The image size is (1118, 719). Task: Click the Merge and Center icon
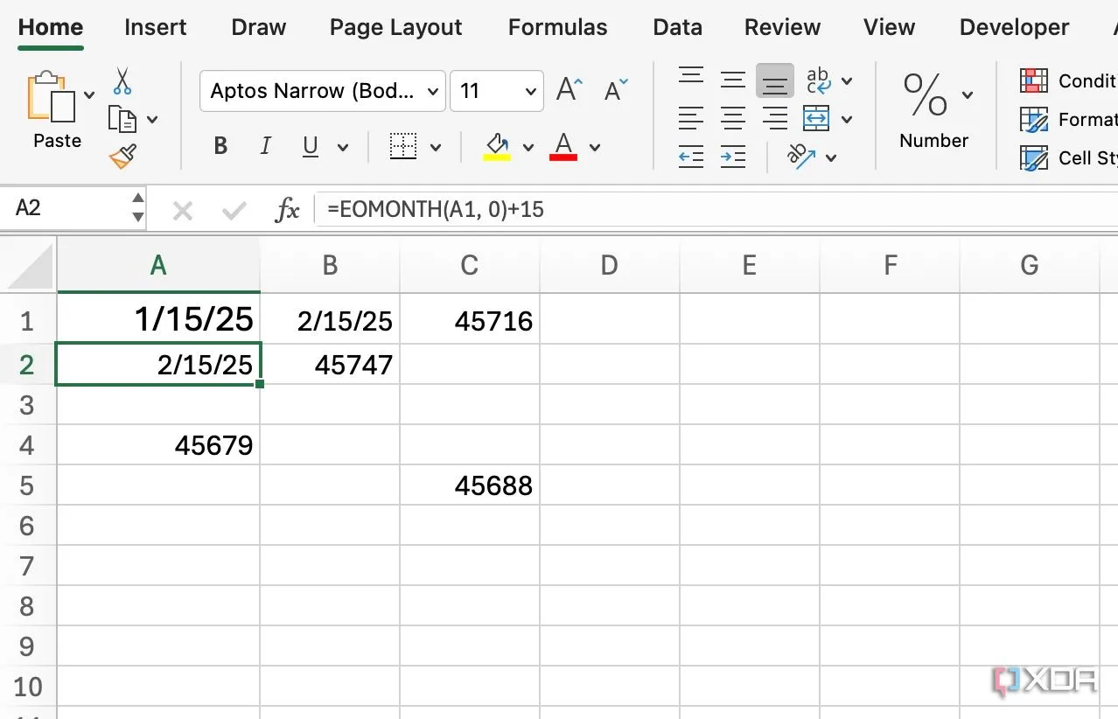tap(816, 118)
